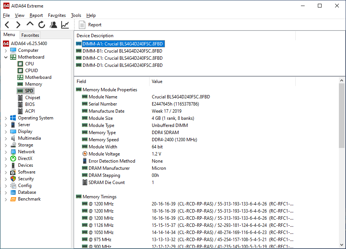Click the Benchmark icon in tree
The width and height of the screenshot is (346, 249).
tap(13, 199)
